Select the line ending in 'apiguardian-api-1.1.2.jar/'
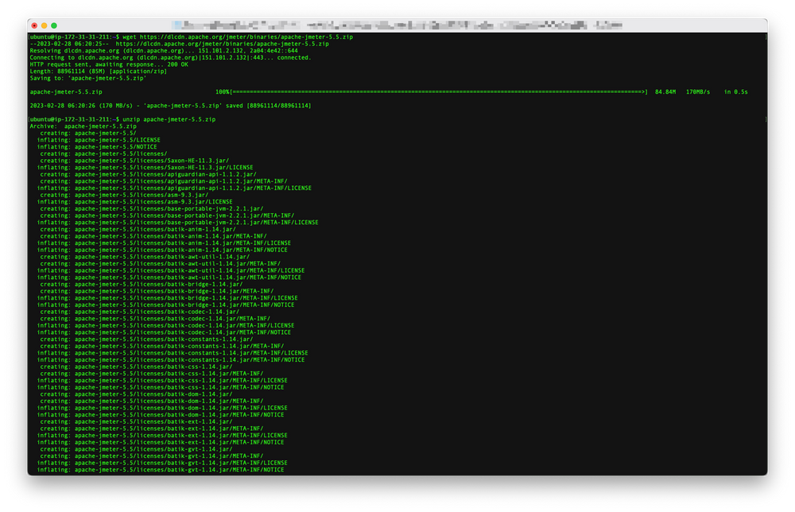The width and height of the screenshot is (795, 512). (x=148, y=175)
